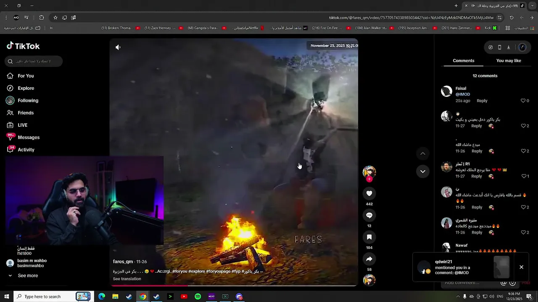
Task: Click the TikTok logo
Action: click(23, 46)
